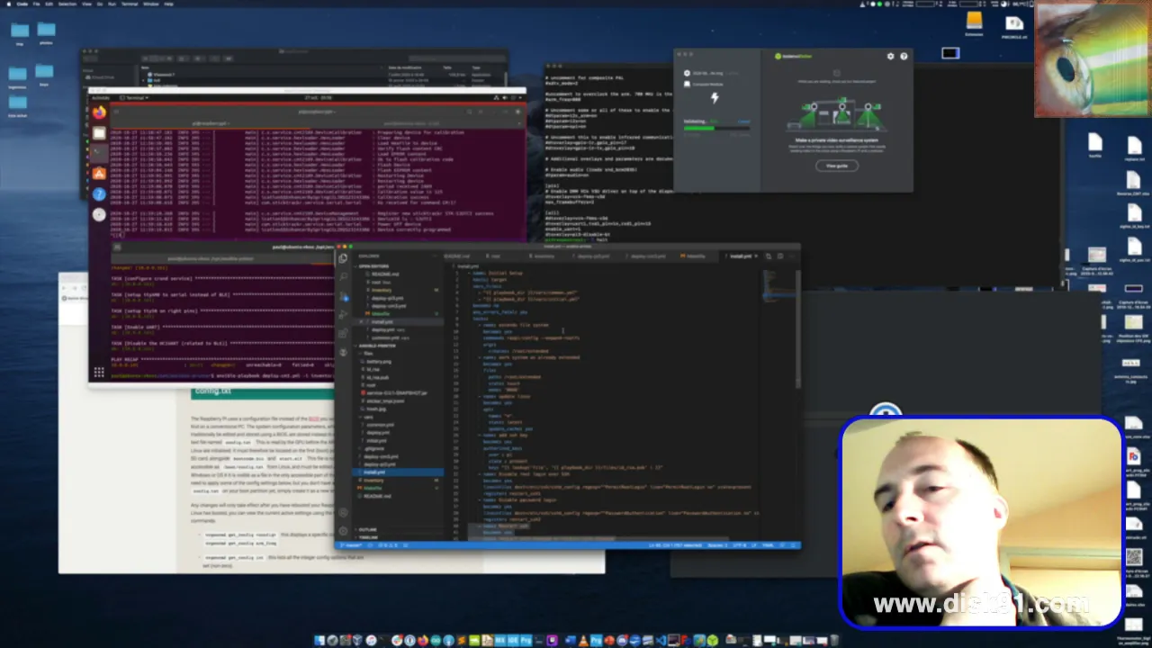Select service-0.0.1-SNAPSHOT.jar in Explorer tree
Image resolution: width=1152 pixels, height=648 pixels.
396,393
